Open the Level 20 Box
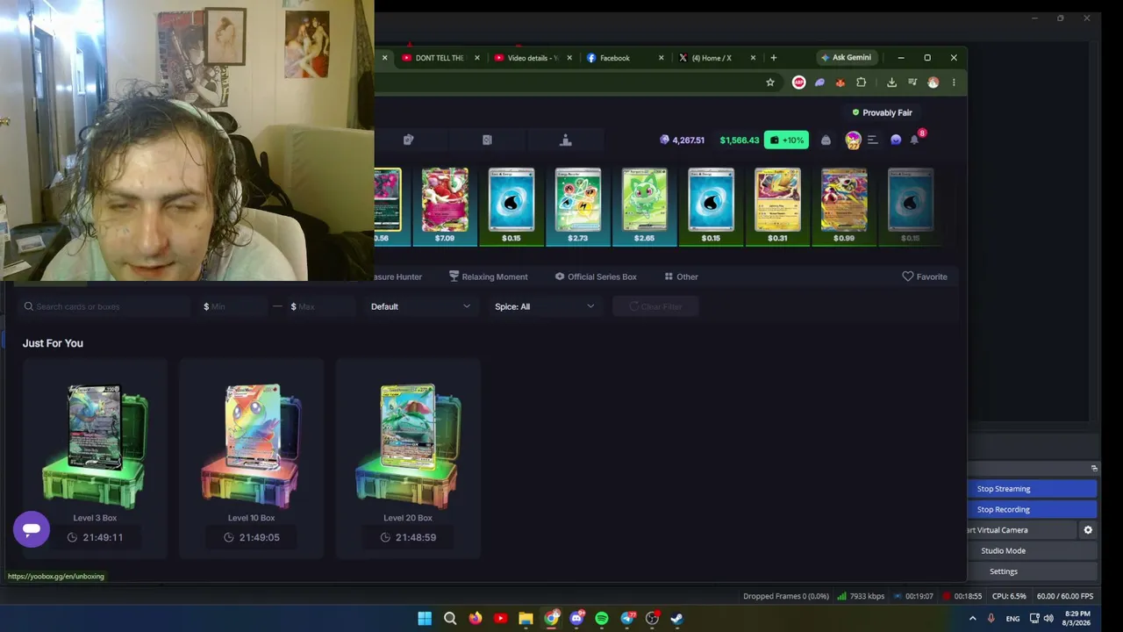Screen dimensions: 1123x632 408,458
